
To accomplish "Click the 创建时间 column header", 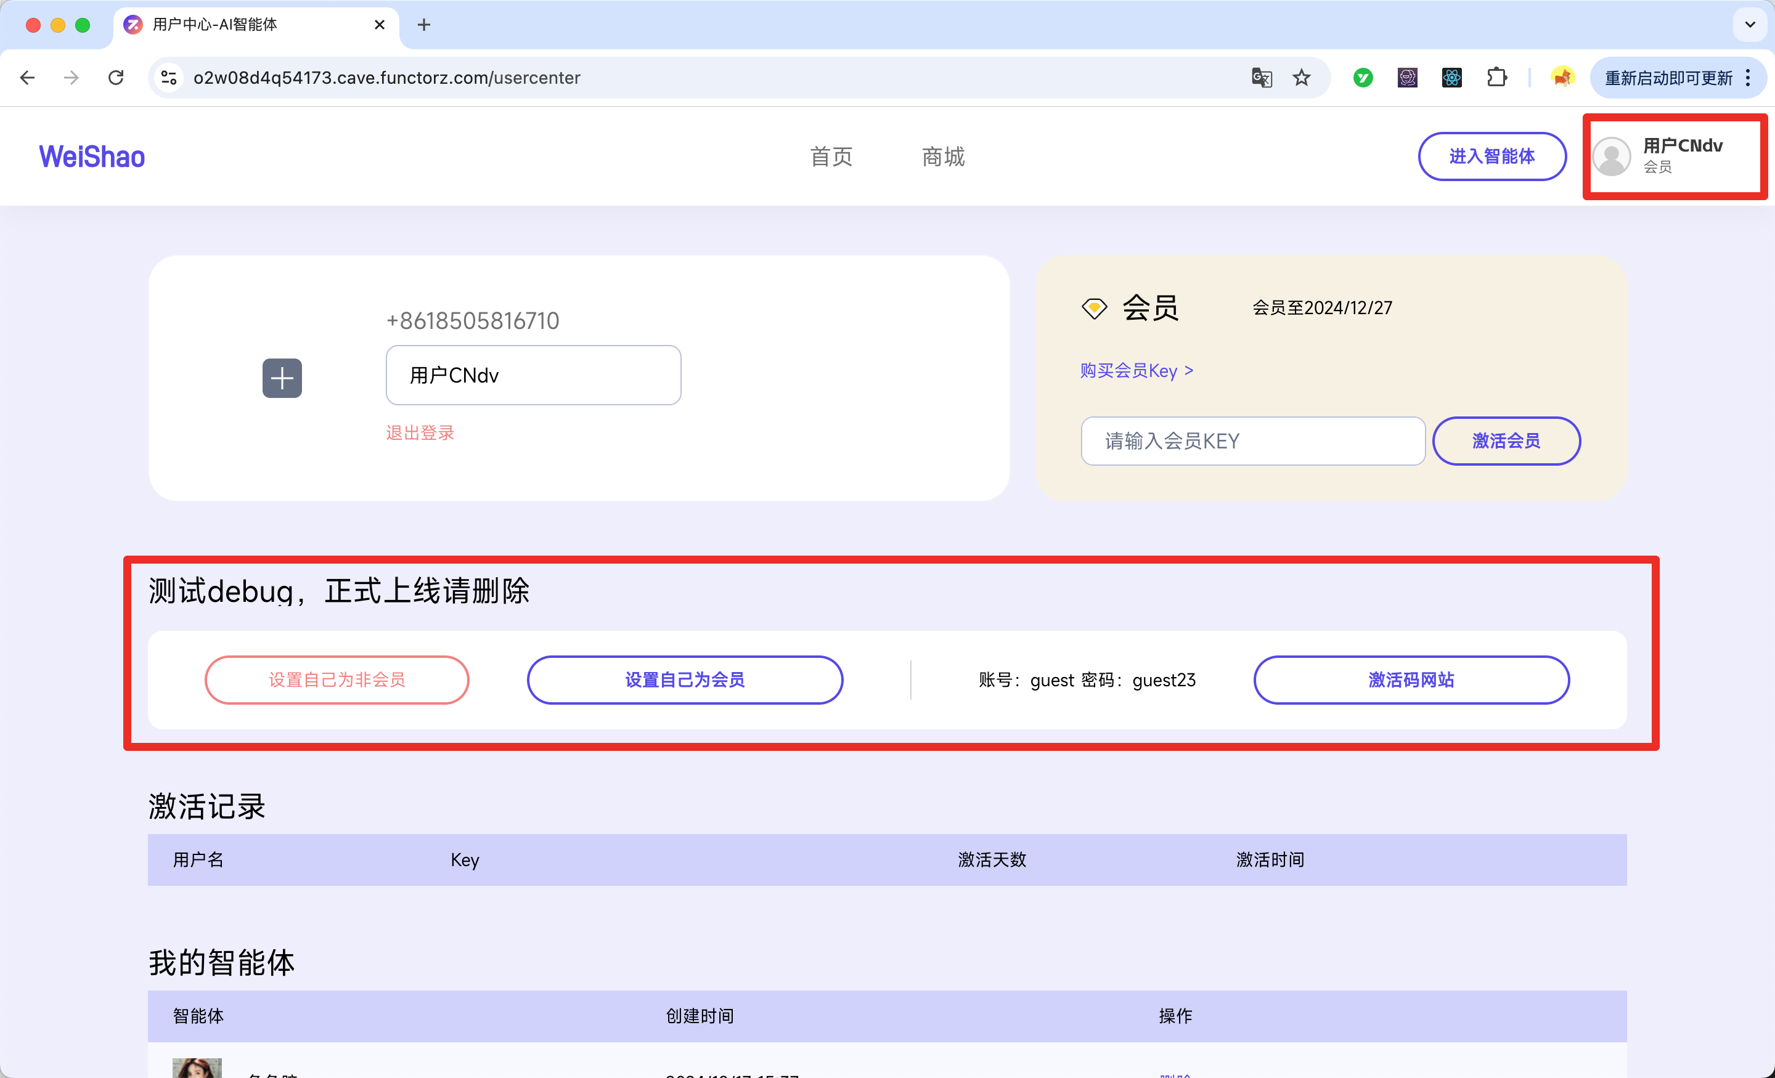I will point(700,1015).
